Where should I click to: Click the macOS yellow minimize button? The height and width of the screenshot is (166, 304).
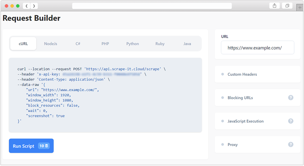12,6
